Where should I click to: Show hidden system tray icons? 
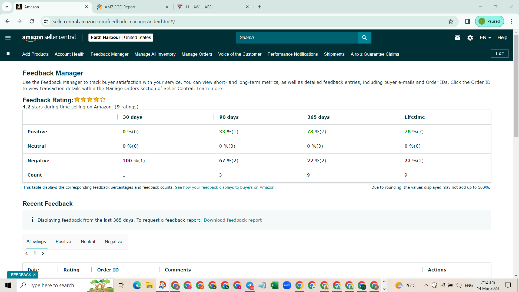tap(426, 285)
